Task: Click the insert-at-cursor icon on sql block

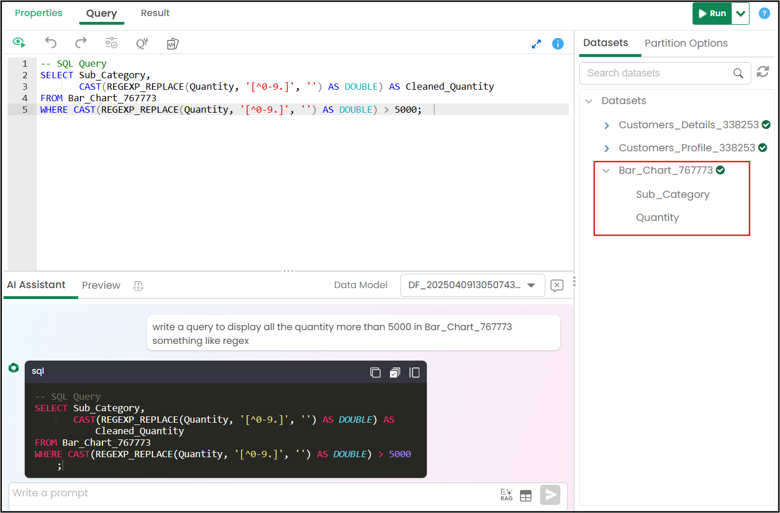Action: [x=414, y=373]
